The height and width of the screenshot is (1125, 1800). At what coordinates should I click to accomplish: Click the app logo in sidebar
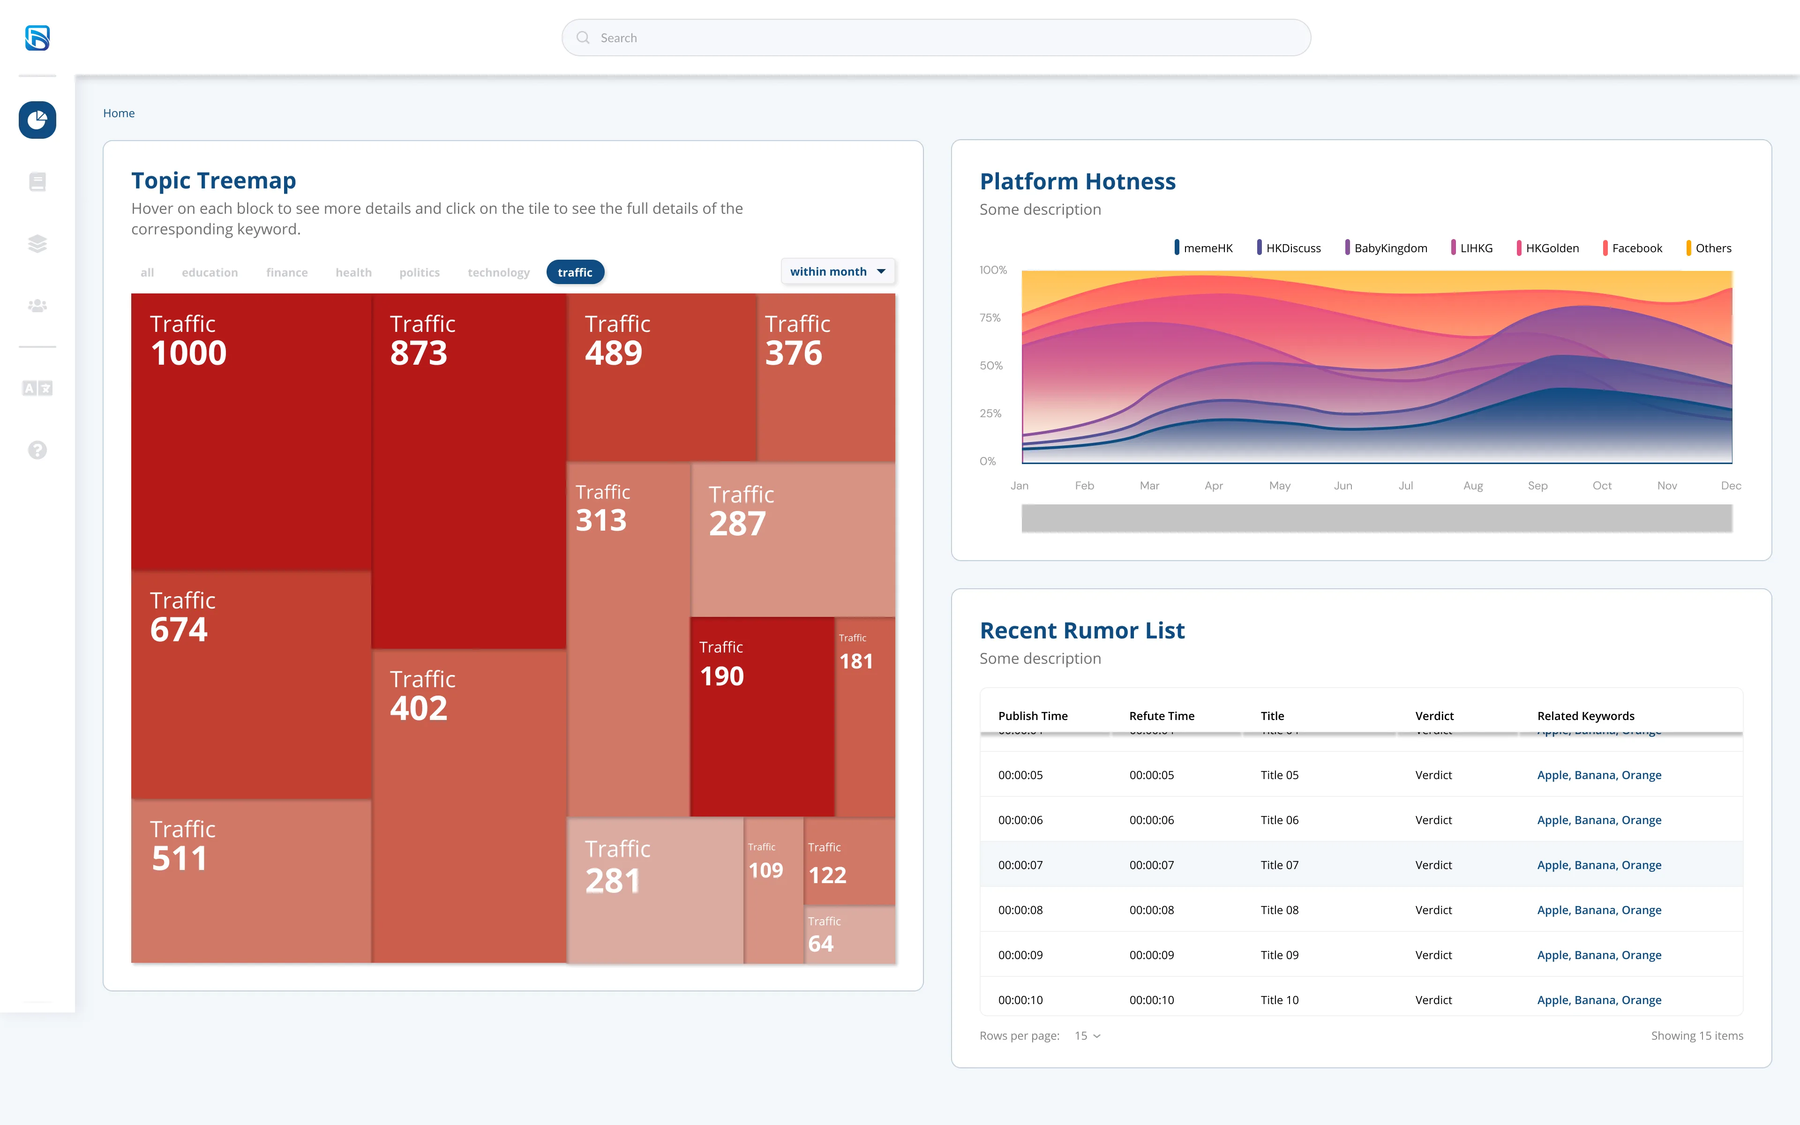[x=37, y=38]
